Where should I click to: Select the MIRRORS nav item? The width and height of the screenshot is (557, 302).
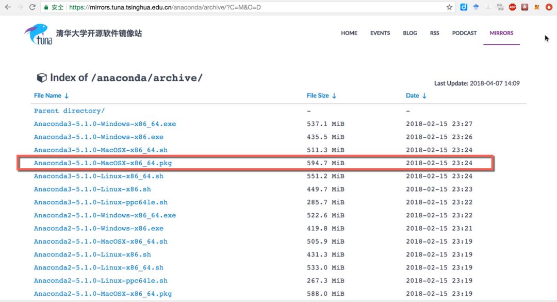[x=502, y=33]
